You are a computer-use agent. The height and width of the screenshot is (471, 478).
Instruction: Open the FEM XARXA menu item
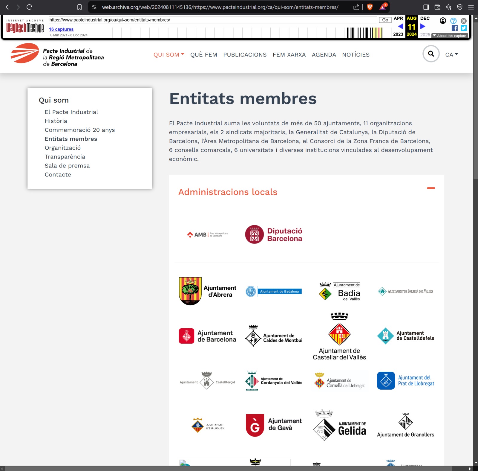coord(289,55)
